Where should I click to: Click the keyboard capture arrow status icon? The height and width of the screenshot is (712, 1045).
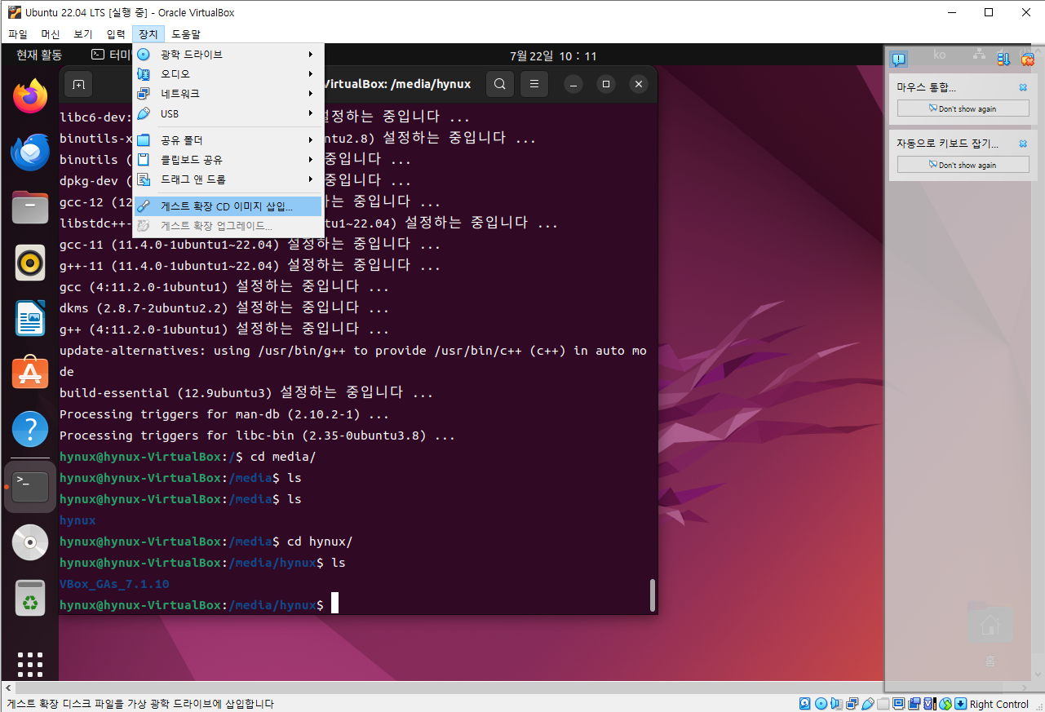(x=961, y=704)
